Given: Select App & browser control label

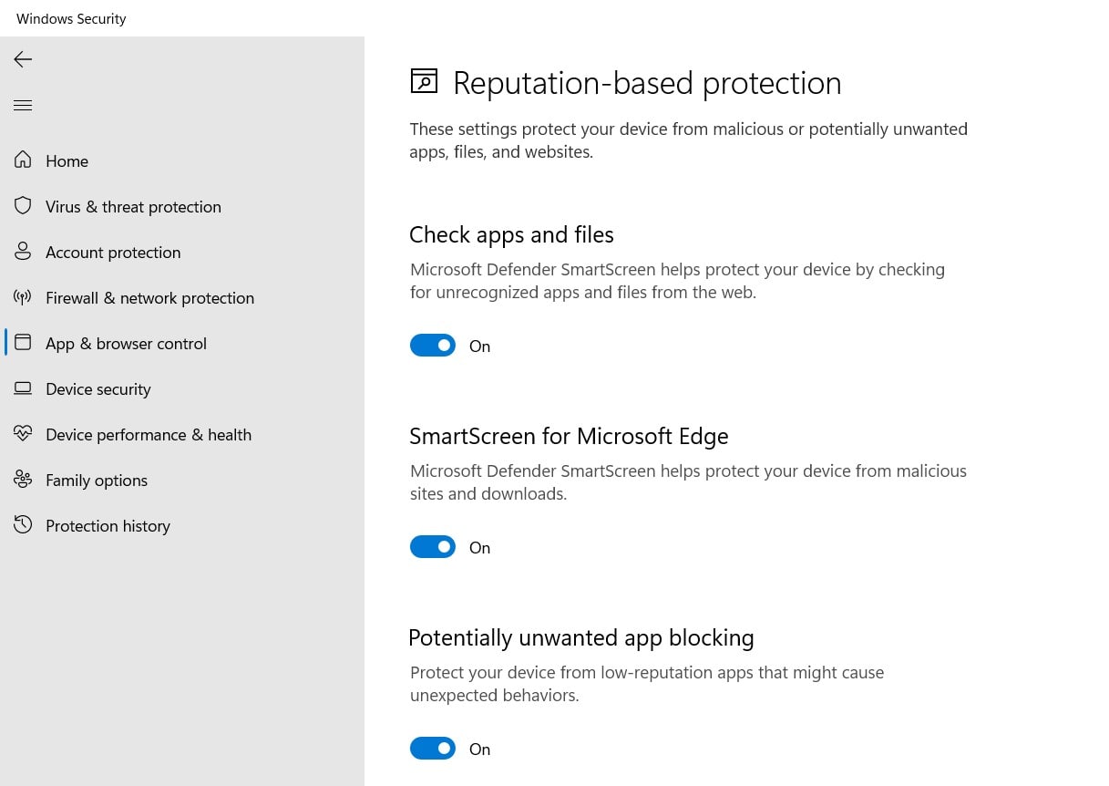Looking at the screenshot, I should coord(126,344).
